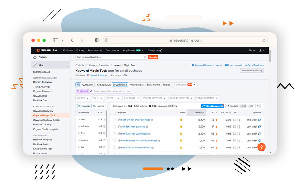Check the select-all keywords checkbox
The height and width of the screenshot is (187, 300).
[x=114, y=113]
